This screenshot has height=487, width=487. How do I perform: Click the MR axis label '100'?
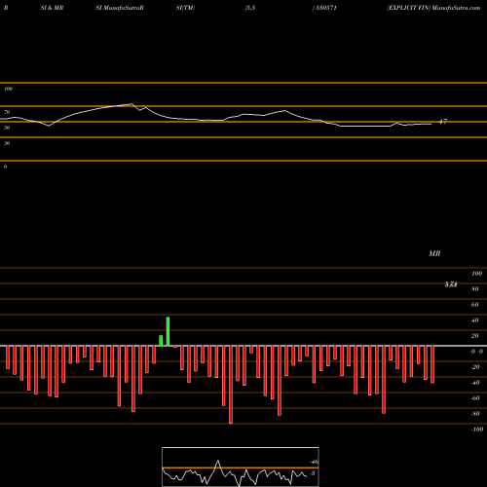(x=476, y=274)
